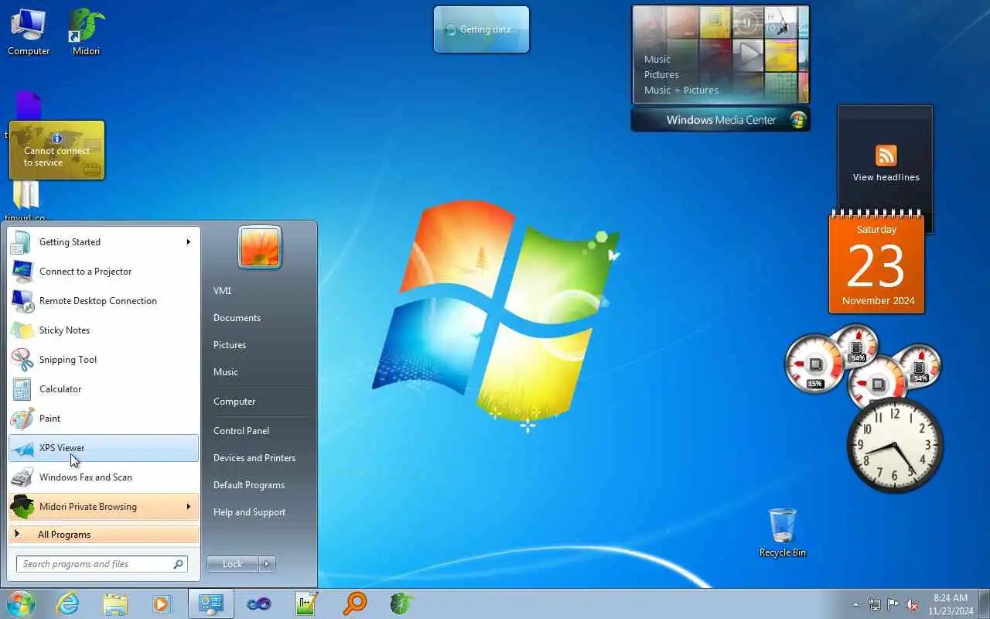The image size is (990, 619).
Task: Open the Midori desktop shortcut
Action: pos(86,32)
